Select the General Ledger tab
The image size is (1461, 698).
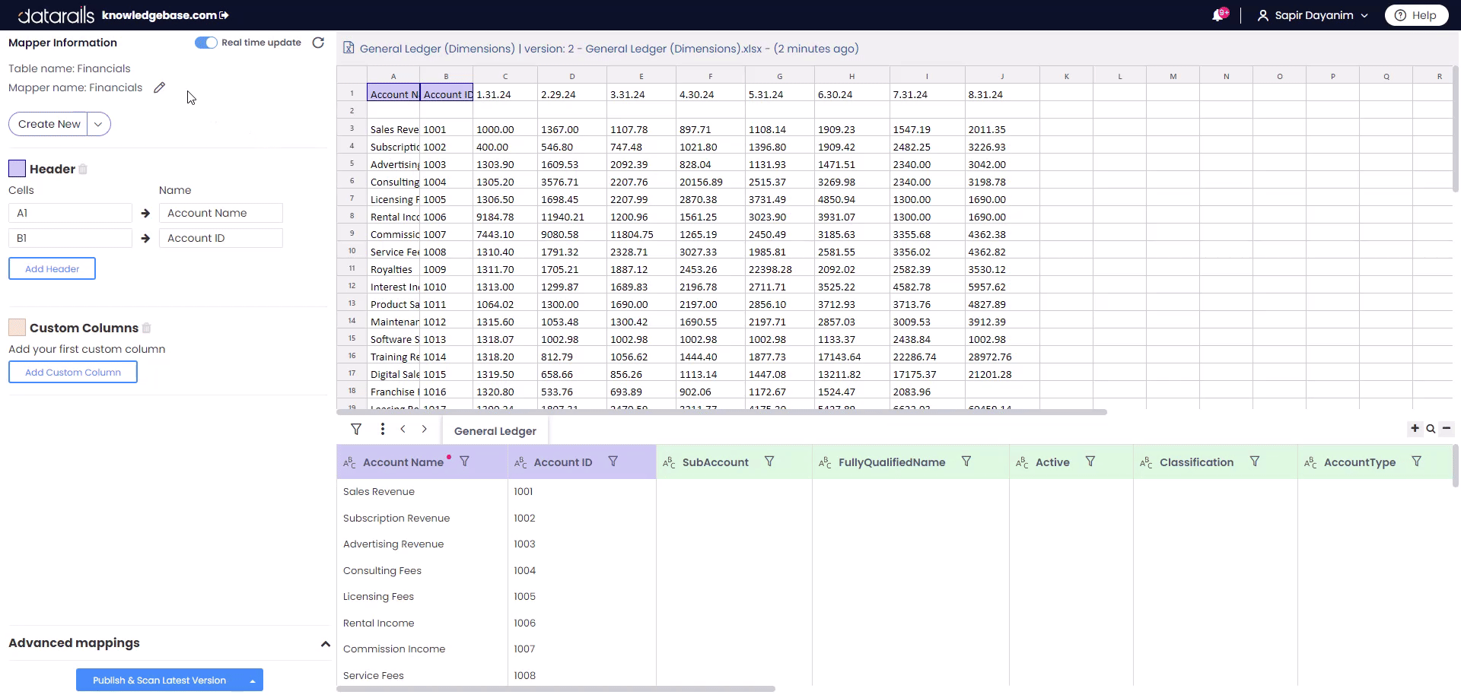(495, 431)
